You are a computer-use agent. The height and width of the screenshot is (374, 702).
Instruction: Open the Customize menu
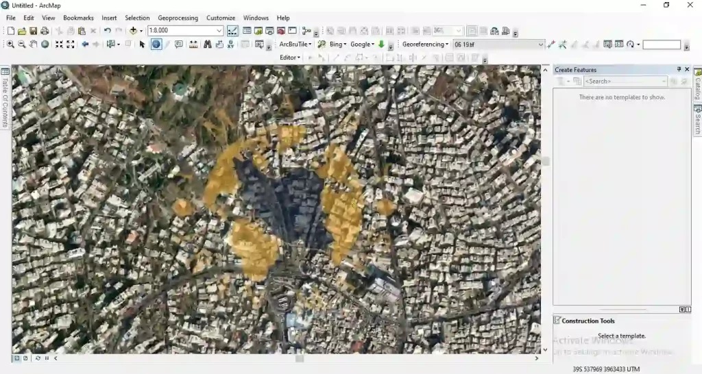pos(221,18)
